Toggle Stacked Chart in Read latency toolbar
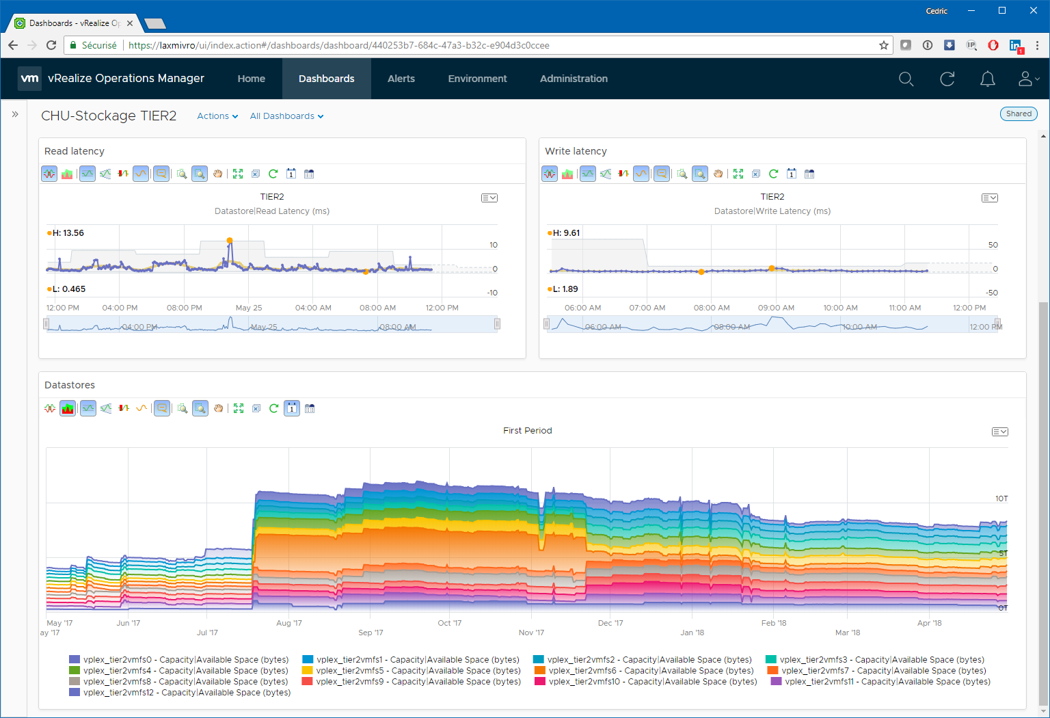Screen dimensions: 1050x718 click(x=67, y=174)
